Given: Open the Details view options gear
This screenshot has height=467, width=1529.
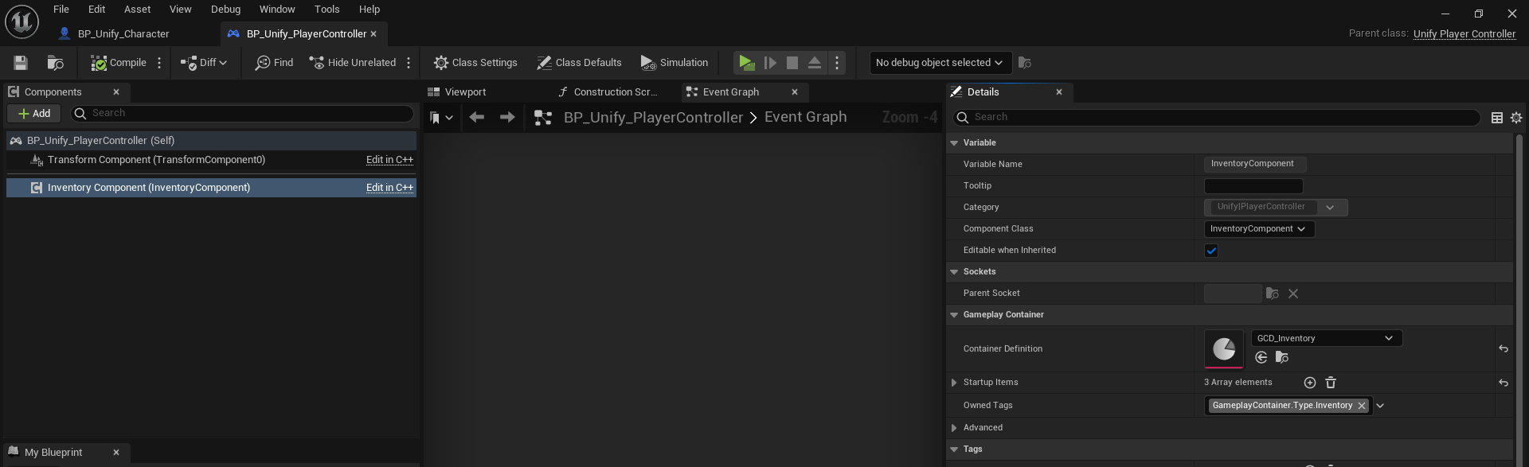Looking at the screenshot, I should [x=1516, y=118].
